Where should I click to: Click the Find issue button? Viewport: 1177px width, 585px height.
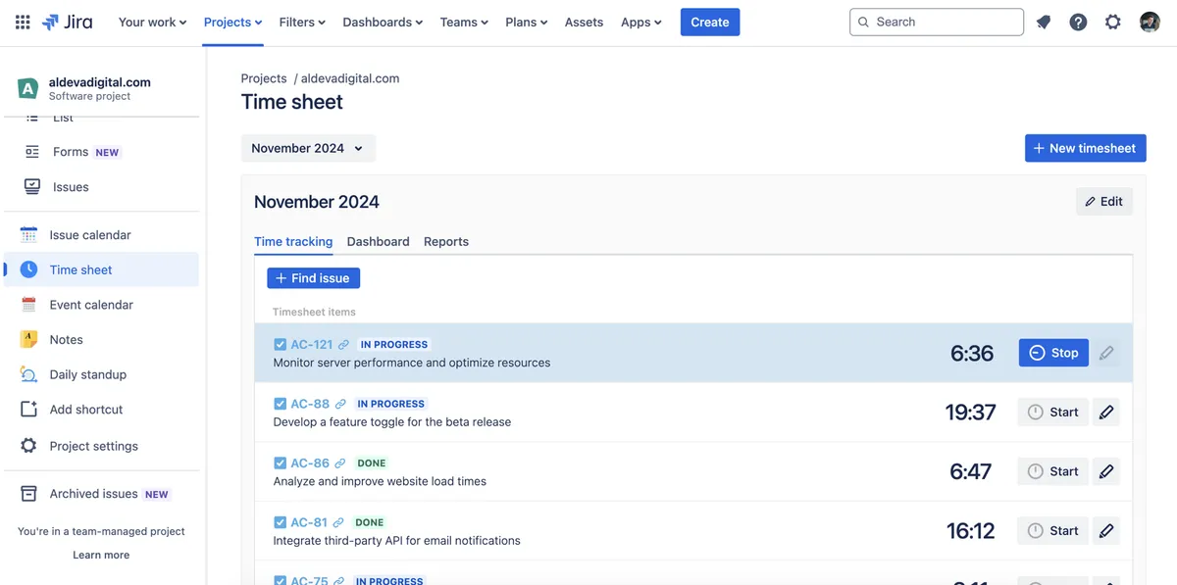coord(314,278)
